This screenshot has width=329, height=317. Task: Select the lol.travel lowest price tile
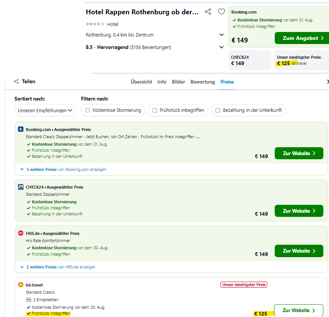coord(301,60)
